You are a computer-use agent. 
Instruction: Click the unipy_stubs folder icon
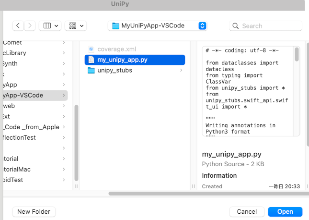click(91, 70)
